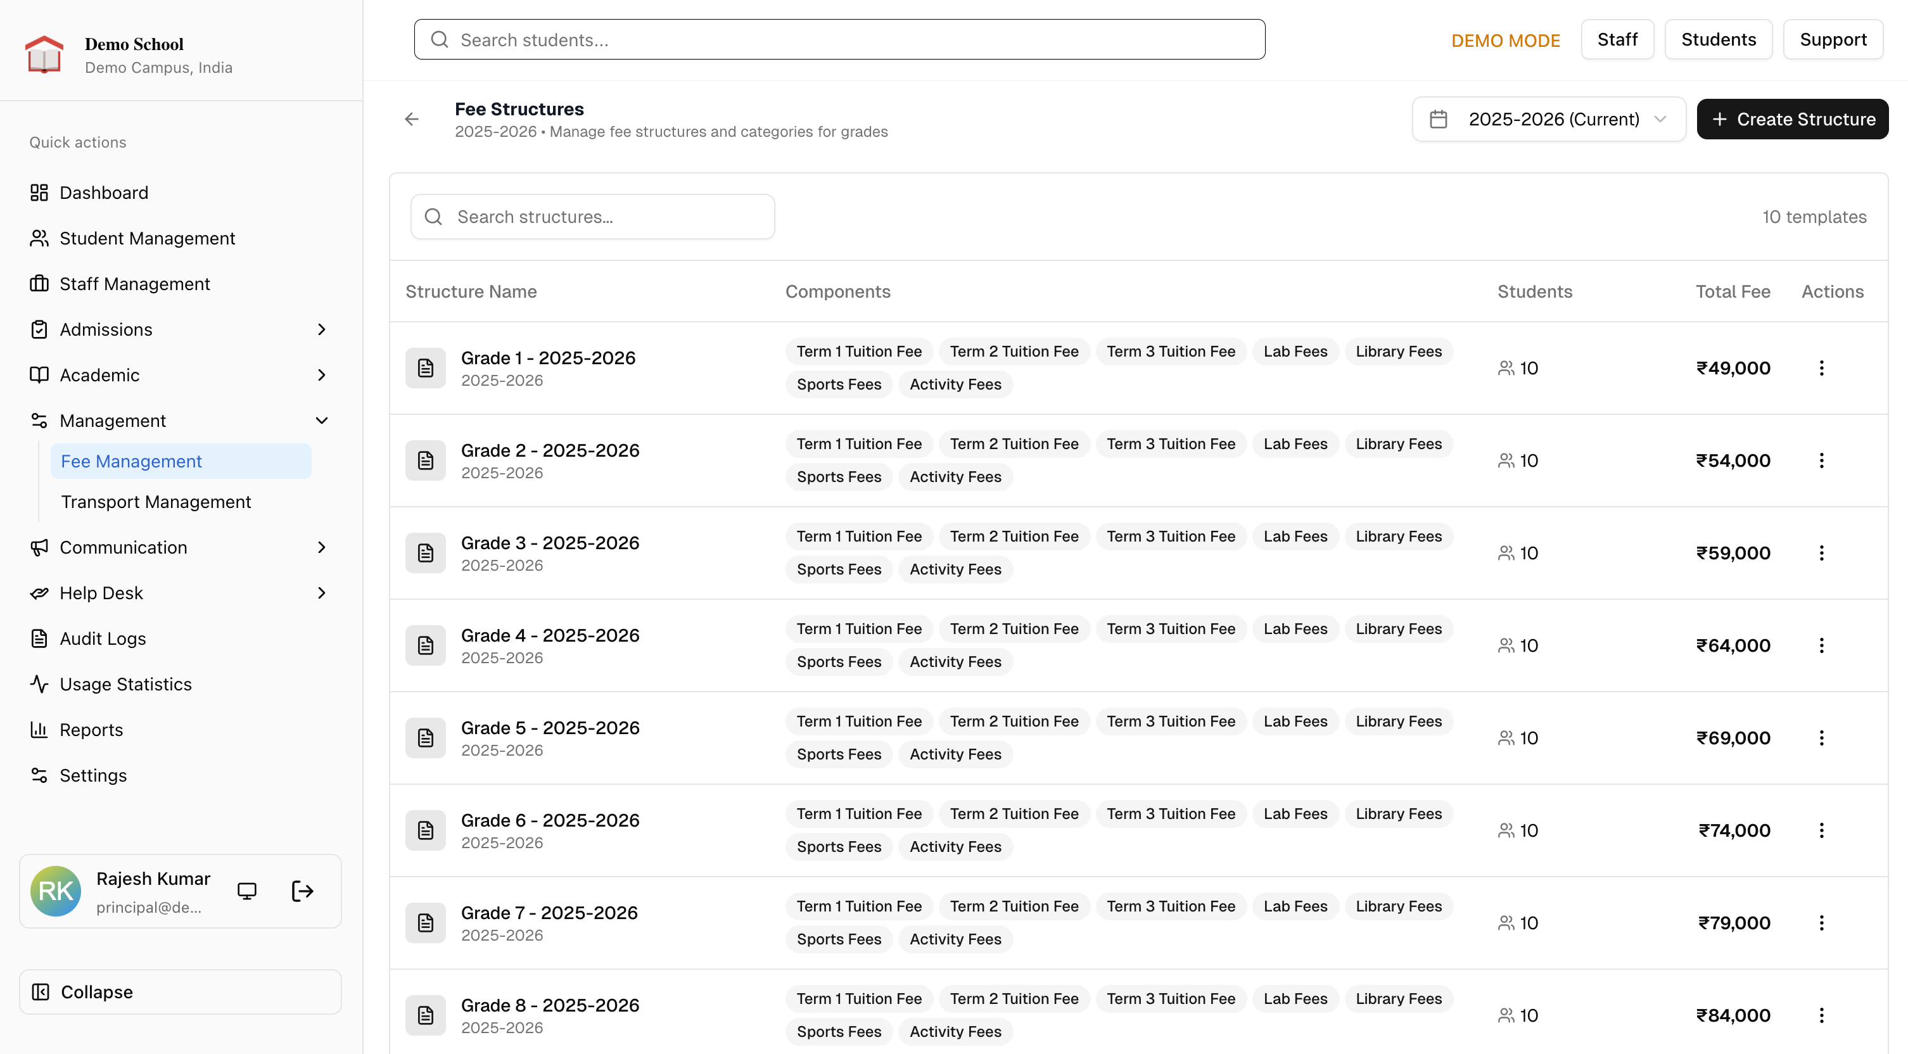Click the monitor display icon in profile card
Screen dimensions: 1908x1054
(x=246, y=891)
